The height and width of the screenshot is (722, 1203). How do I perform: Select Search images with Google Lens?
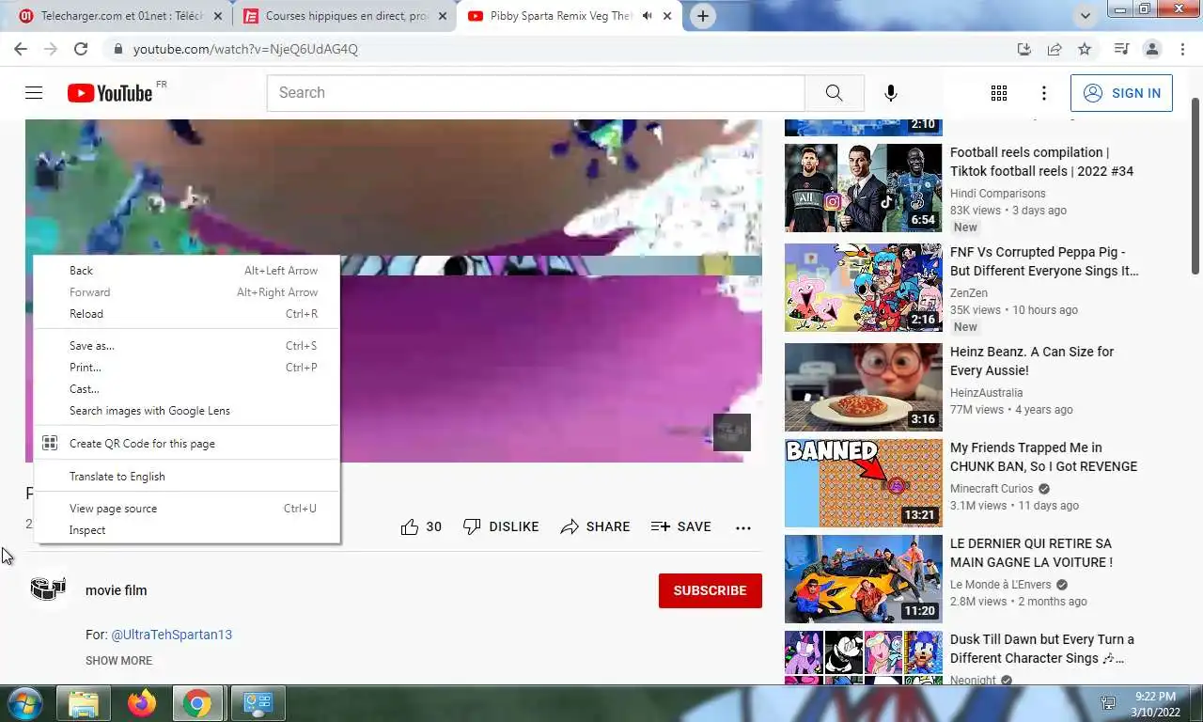pyautogui.click(x=187, y=411)
